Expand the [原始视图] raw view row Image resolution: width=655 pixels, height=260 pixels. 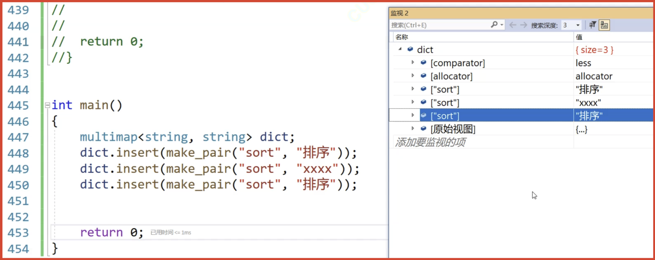[413, 128]
